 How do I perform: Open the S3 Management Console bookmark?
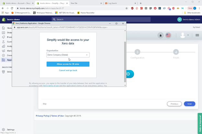(x=21, y=13)
